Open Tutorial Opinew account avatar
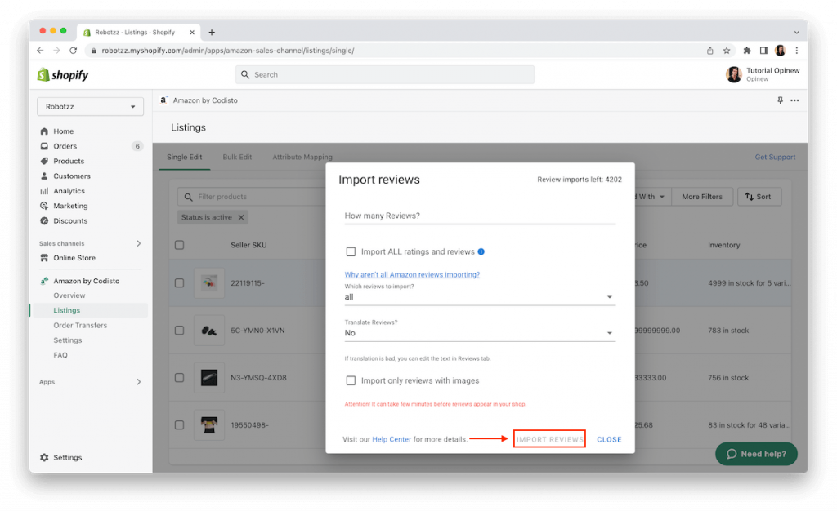 pyautogui.click(x=734, y=74)
